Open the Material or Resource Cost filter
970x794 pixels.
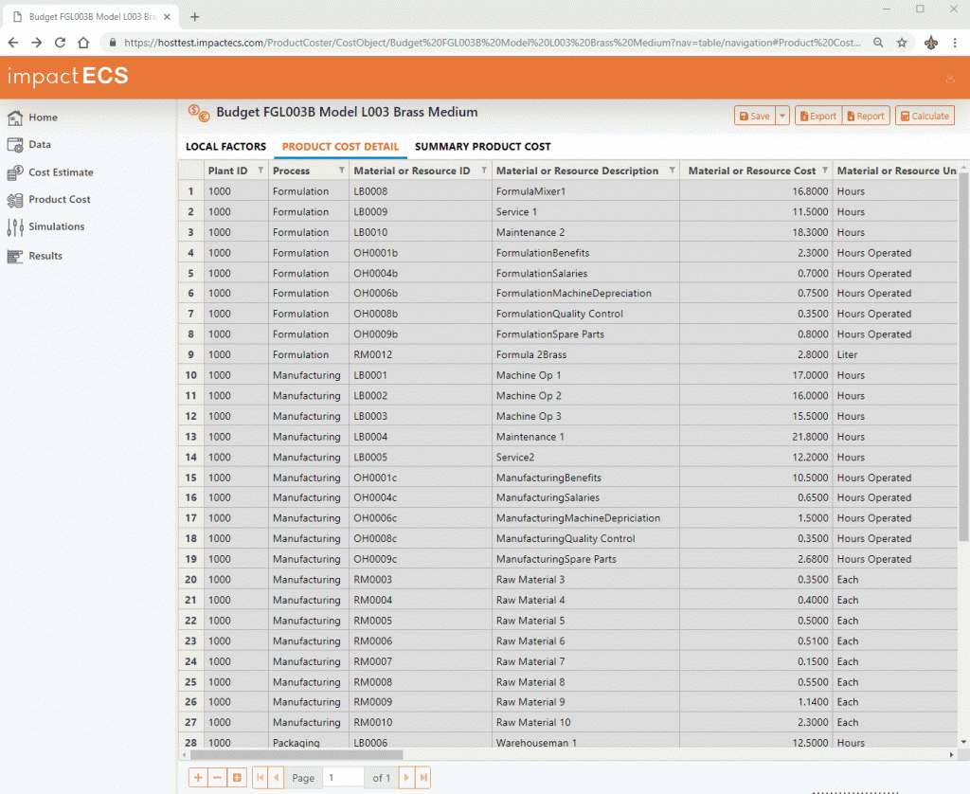[825, 171]
